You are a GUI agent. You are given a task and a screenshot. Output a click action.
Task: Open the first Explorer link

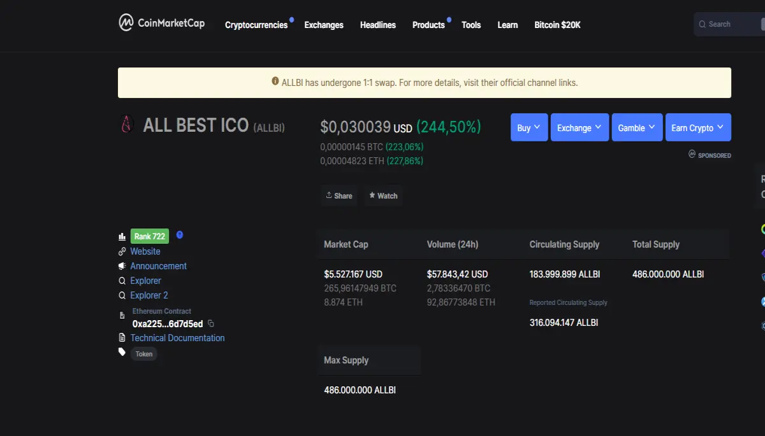coord(146,281)
